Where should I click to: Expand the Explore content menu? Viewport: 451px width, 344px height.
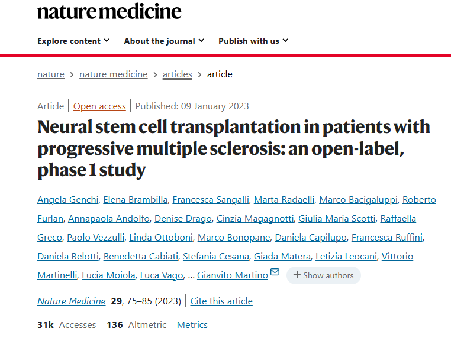[73, 41]
